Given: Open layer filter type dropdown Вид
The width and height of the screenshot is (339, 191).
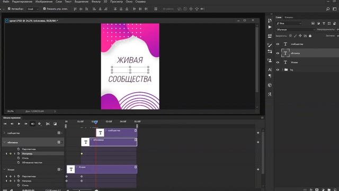Looking at the screenshot, I should (289, 23).
